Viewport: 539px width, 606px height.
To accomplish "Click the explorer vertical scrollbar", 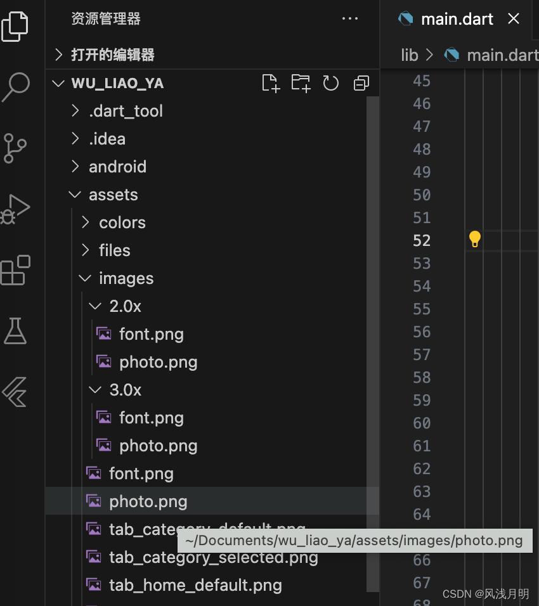I will point(373,344).
